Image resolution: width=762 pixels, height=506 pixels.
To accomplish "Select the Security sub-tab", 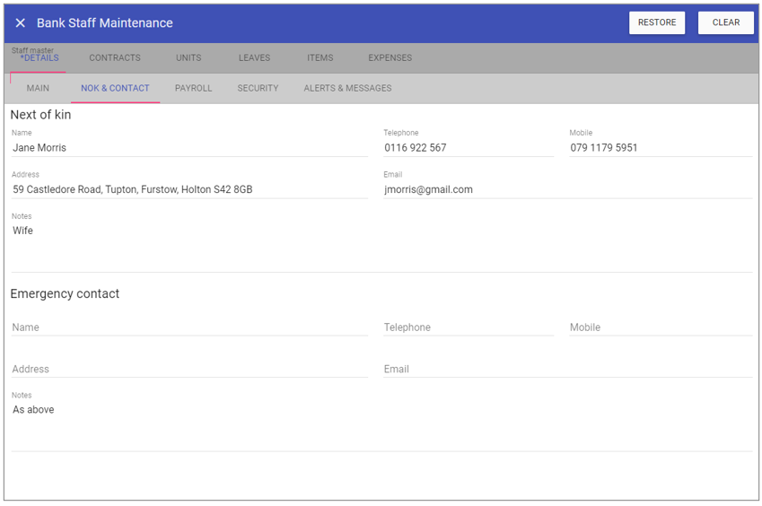I will pyautogui.click(x=258, y=89).
